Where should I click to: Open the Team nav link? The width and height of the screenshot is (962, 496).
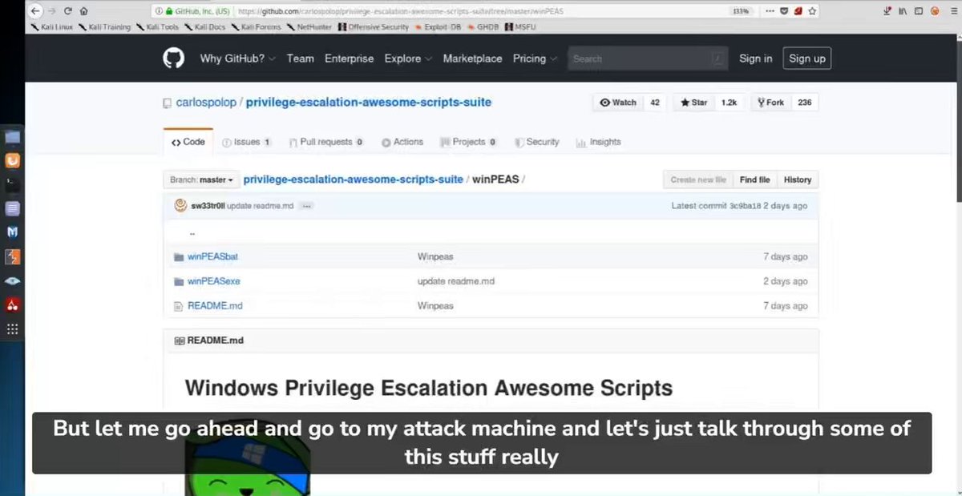click(x=301, y=58)
